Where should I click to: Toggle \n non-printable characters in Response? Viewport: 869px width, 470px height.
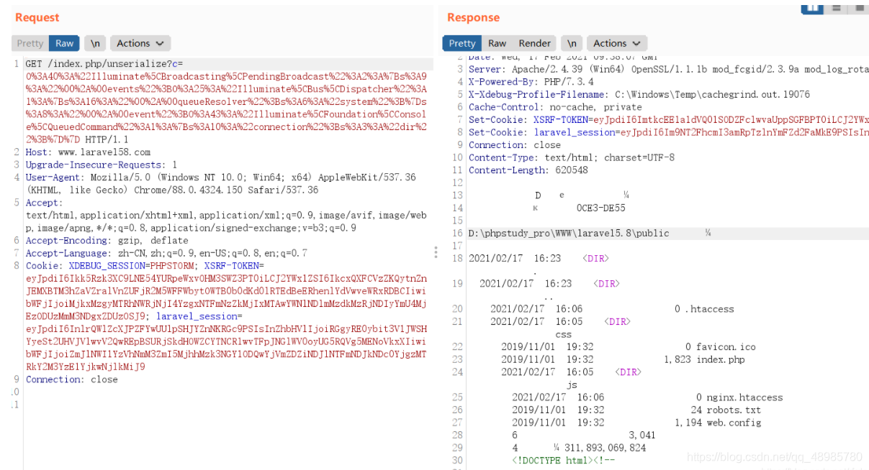click(x=572, y=43)
